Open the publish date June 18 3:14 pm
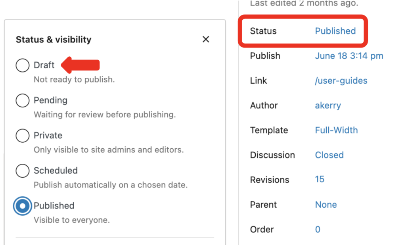The height and width of the screenshot is (245, 406). [x=349, y=56]
